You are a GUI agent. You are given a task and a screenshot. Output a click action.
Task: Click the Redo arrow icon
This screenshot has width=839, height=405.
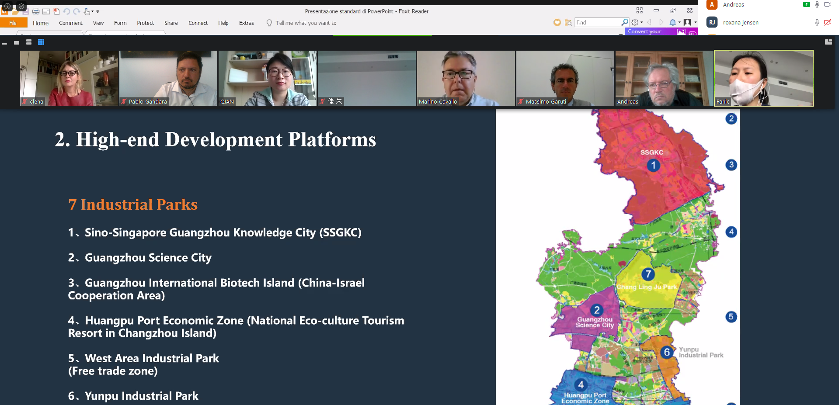77,11
